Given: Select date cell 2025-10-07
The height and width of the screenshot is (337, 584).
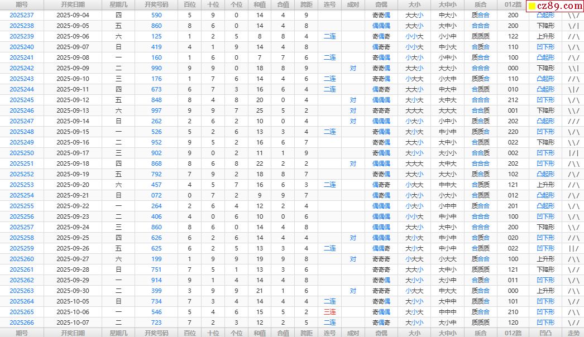Looking at the screenshot, I should 73,322.
